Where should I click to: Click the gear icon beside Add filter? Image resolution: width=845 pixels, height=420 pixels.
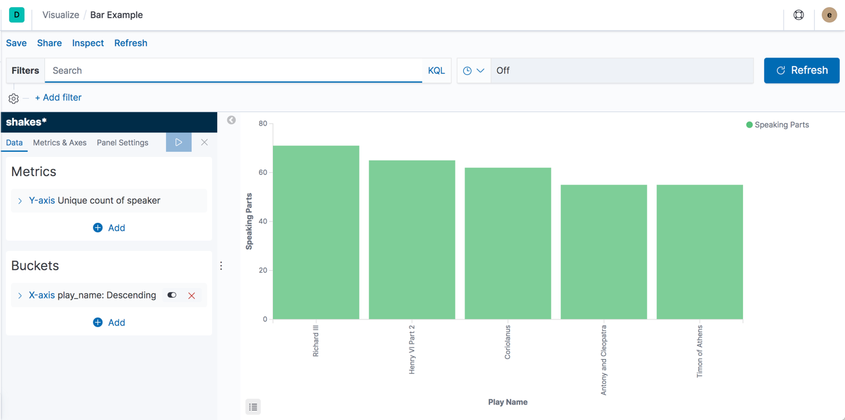point(13,98)
